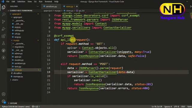Switch to the serializers.py tab
The image size is (192, 108).
pyautogui.click(x=51, y=6)
